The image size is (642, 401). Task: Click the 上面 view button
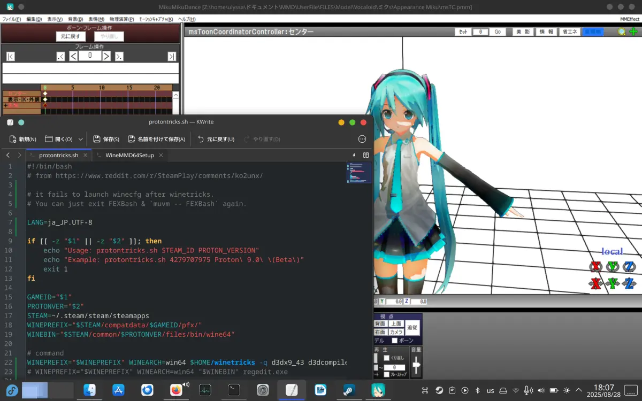[x=396, y=323]
